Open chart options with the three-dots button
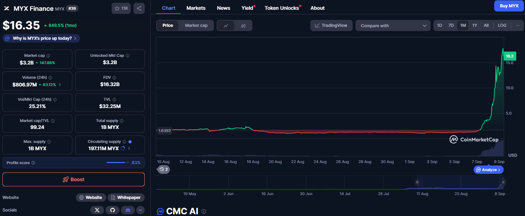The width and height of the screenshot is (525, 216). [518, 25]
